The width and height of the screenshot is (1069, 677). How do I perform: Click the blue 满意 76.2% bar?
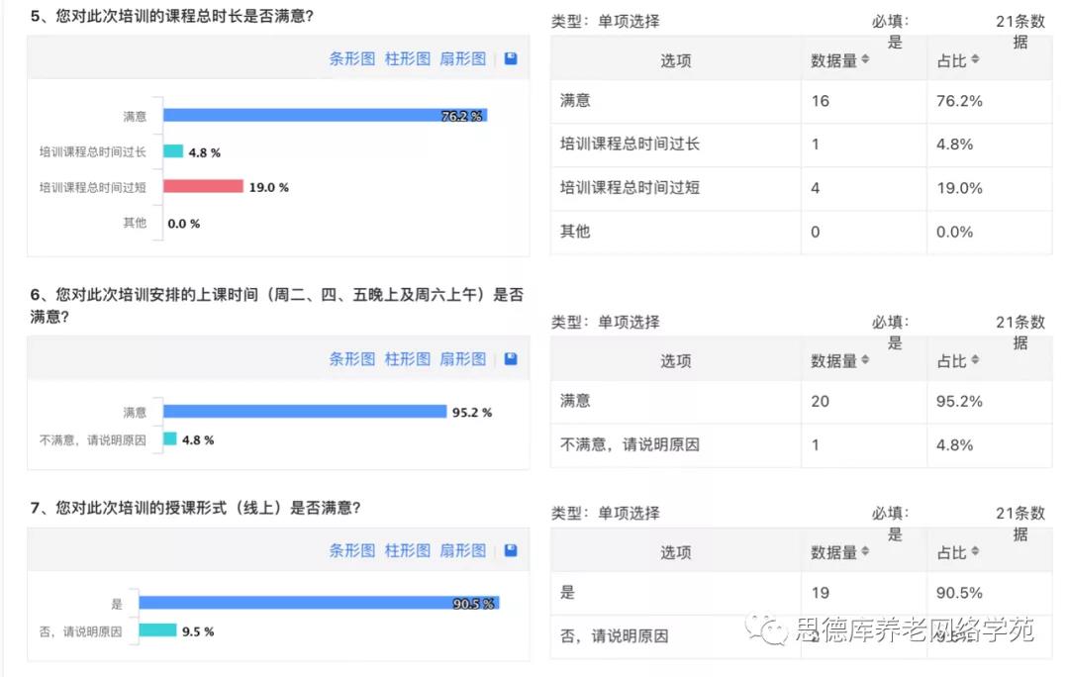coord(326,115)
